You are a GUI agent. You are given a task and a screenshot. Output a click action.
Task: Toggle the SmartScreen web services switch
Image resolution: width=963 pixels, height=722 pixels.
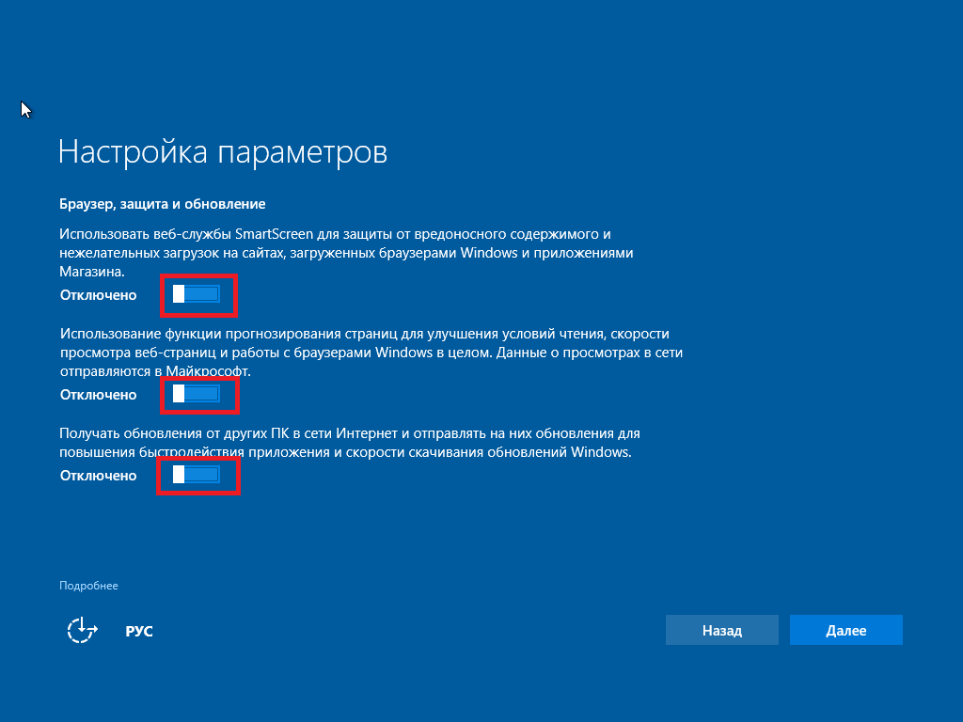pyautogui.click(x=196, y=294)
